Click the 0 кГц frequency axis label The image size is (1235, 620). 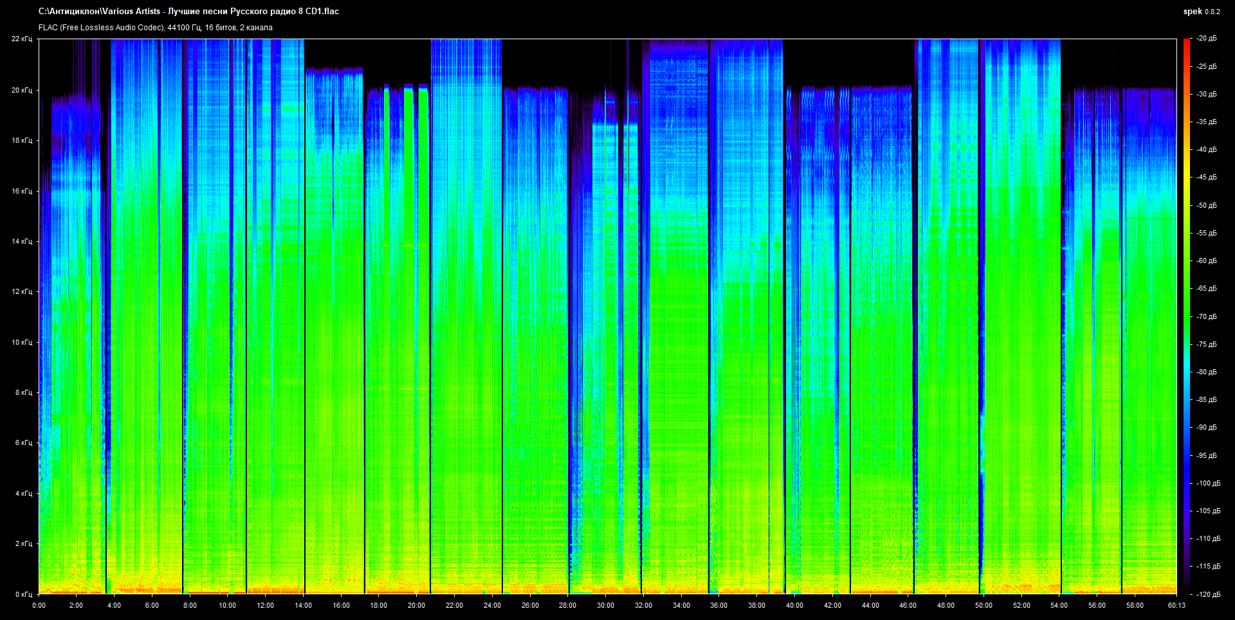click(x=24, y=594)
